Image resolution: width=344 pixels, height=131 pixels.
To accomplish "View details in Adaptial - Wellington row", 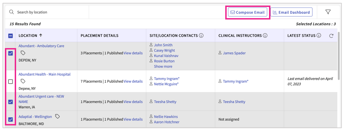I will pyautogui.click(x=133, y=120).
